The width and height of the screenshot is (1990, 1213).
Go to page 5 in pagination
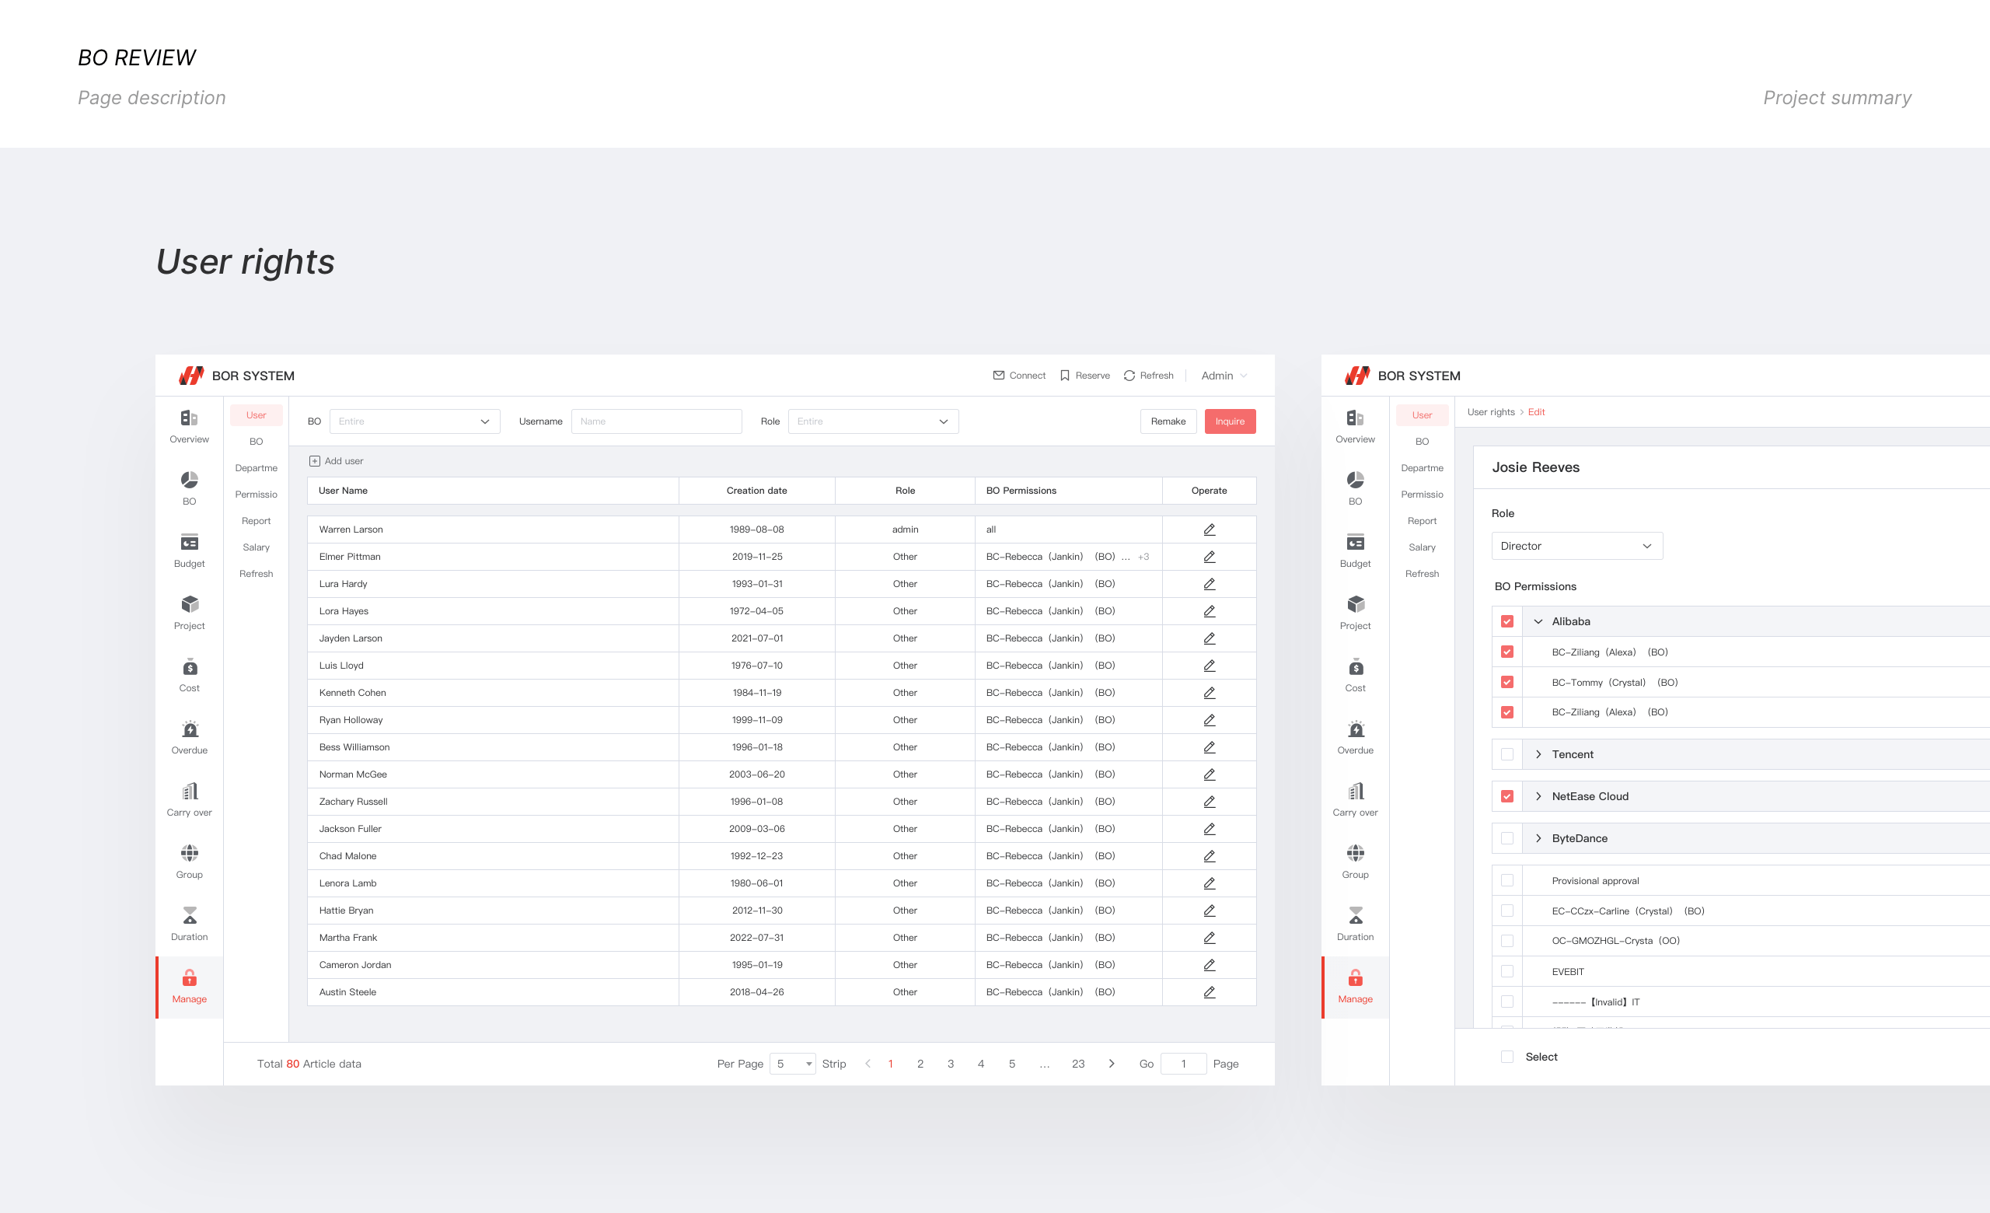pos(1011,1064)
